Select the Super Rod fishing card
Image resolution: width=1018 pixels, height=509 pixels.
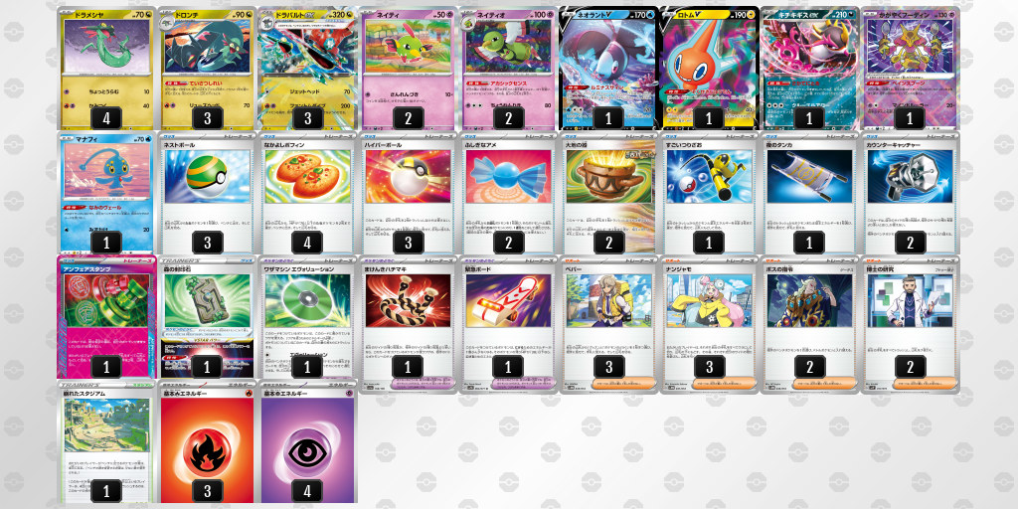[x=709, y=193]
